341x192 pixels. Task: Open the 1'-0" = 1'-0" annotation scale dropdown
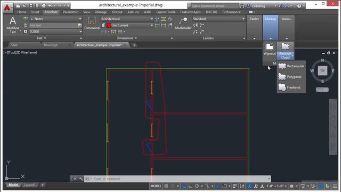pyautogui.click(x=277, y=186)
